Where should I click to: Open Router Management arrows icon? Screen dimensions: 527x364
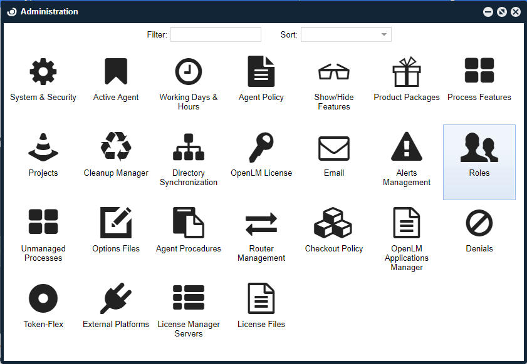[261, 223]
